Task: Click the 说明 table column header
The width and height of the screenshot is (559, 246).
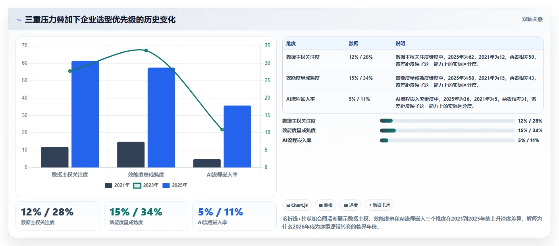Action: [400, 44]
